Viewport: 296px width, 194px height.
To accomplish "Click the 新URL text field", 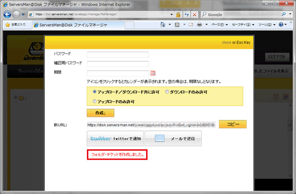I will click(x=151, y=125).
